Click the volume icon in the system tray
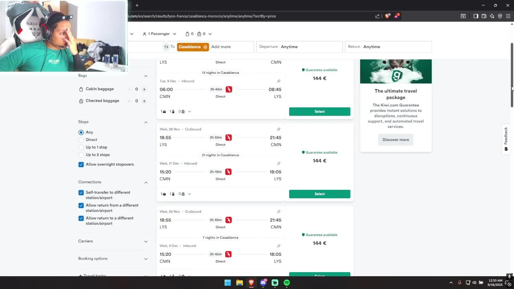The width and height of the screenshot is (514, 289). click(474, 283)
